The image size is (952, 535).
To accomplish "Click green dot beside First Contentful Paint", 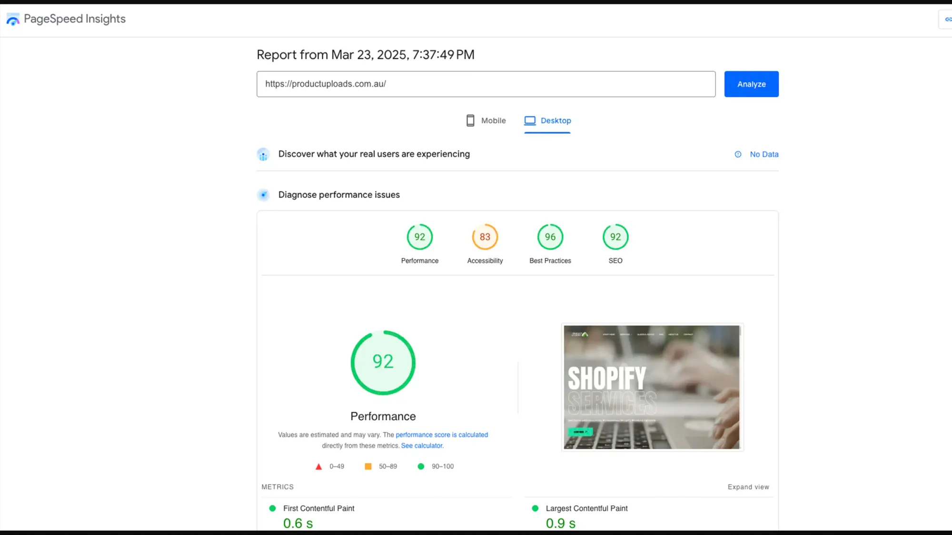I will point(272,508).
